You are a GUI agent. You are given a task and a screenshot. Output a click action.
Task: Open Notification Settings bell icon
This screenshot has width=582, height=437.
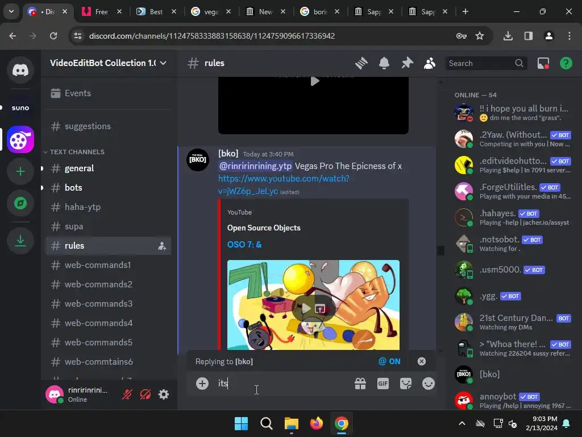(x=384, y=63)
